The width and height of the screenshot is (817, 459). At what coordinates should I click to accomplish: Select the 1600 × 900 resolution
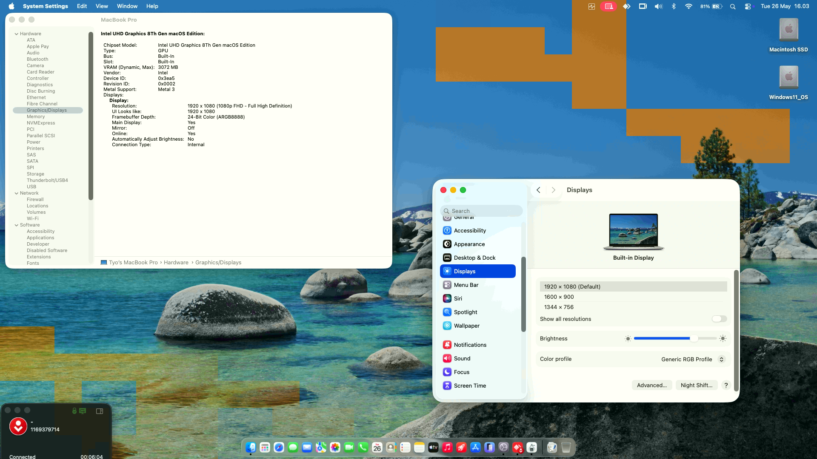633,297
